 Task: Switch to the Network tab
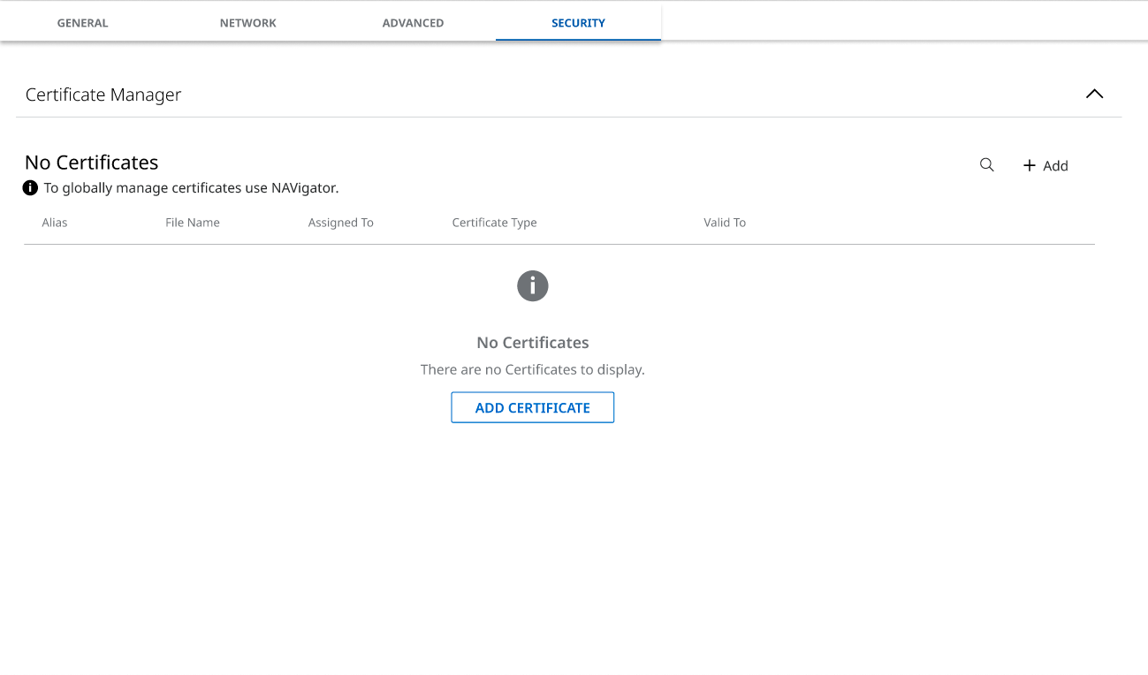[247, 23]
